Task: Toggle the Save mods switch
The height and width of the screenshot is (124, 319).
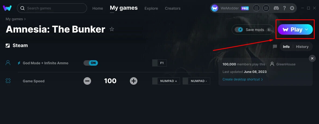Action: (x=239, y=30)
